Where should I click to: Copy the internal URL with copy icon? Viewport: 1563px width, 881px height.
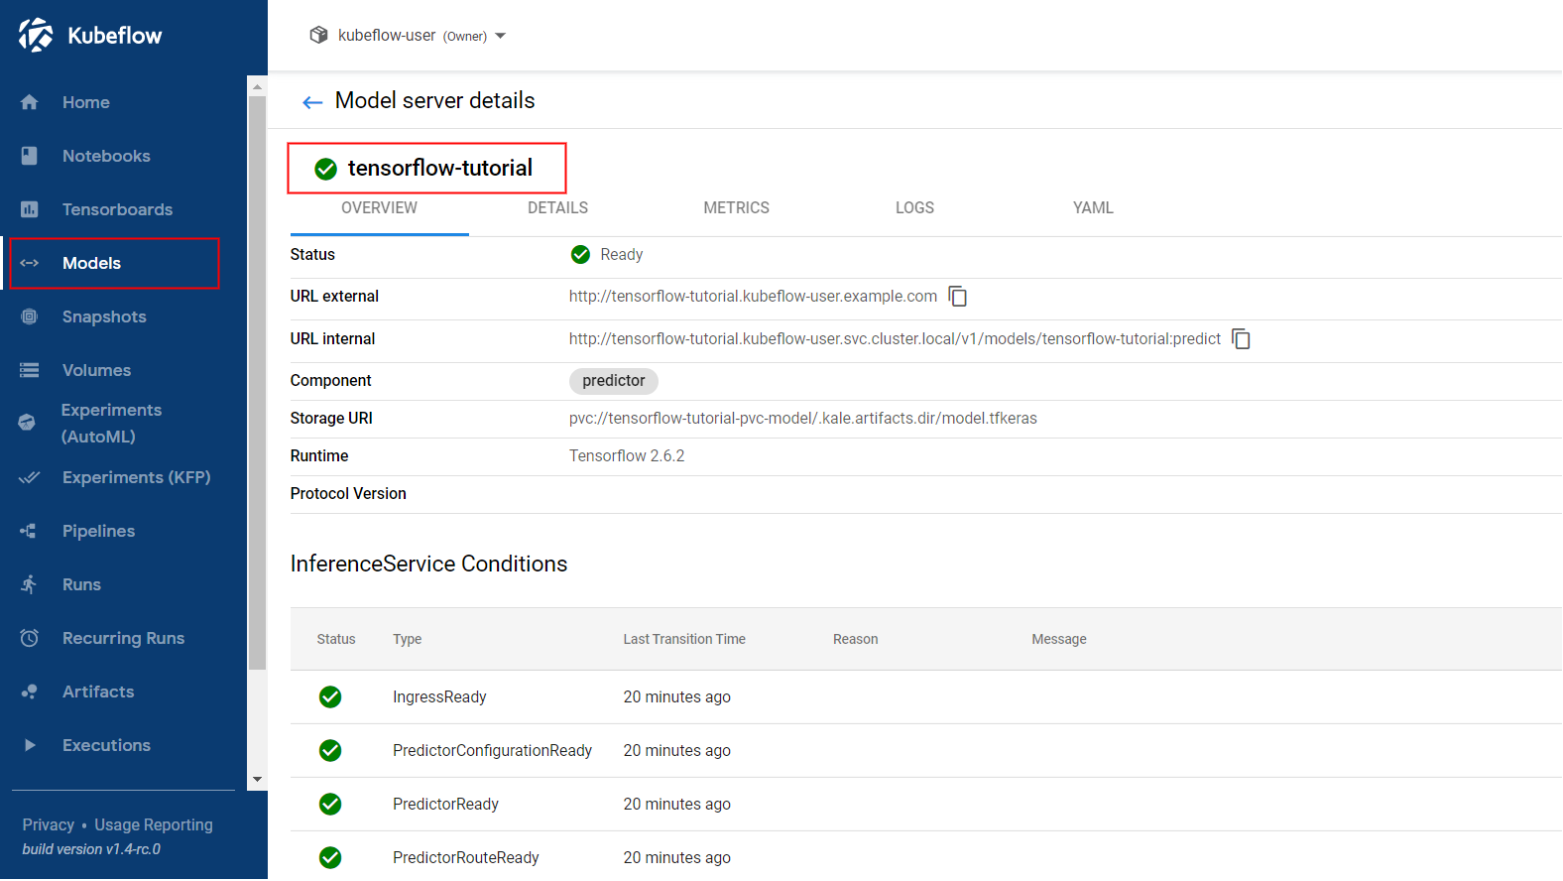[x=1242, y=339]
